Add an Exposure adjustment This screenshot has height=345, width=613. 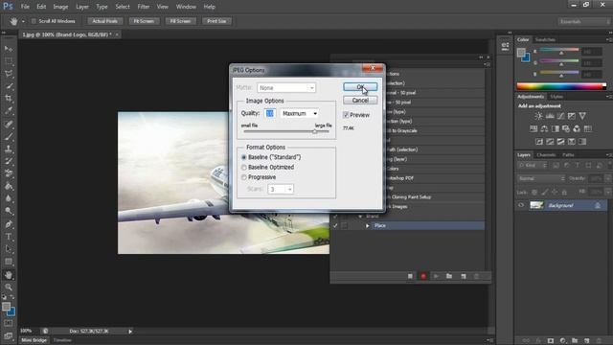tap(572, 116)
